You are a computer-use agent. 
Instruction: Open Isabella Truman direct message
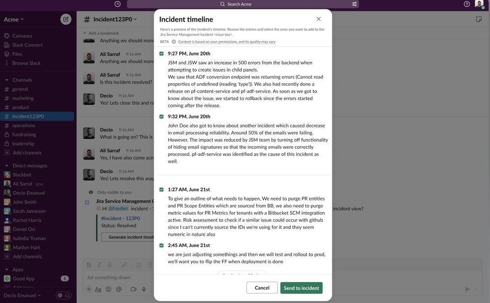pos(29,238)
